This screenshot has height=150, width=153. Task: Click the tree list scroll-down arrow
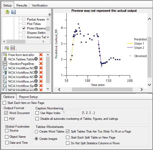(x=48, y=37)
